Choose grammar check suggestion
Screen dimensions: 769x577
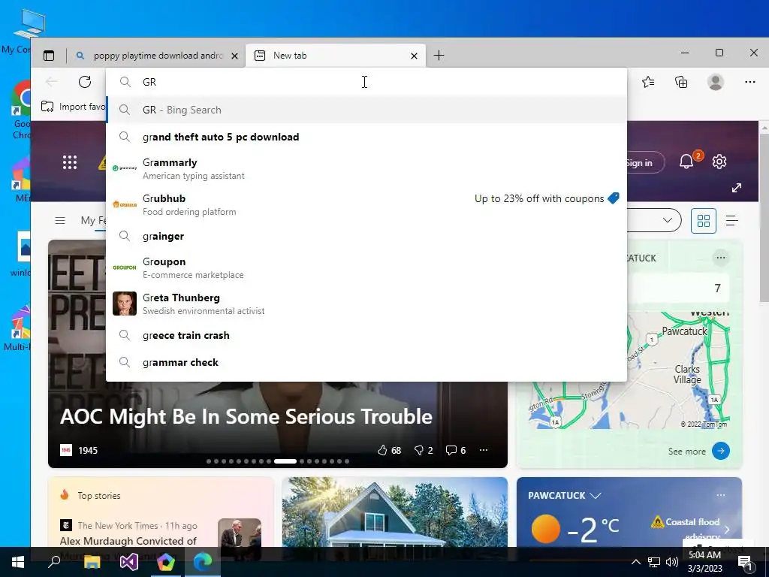pyautogui.click(x=366, y=362)
